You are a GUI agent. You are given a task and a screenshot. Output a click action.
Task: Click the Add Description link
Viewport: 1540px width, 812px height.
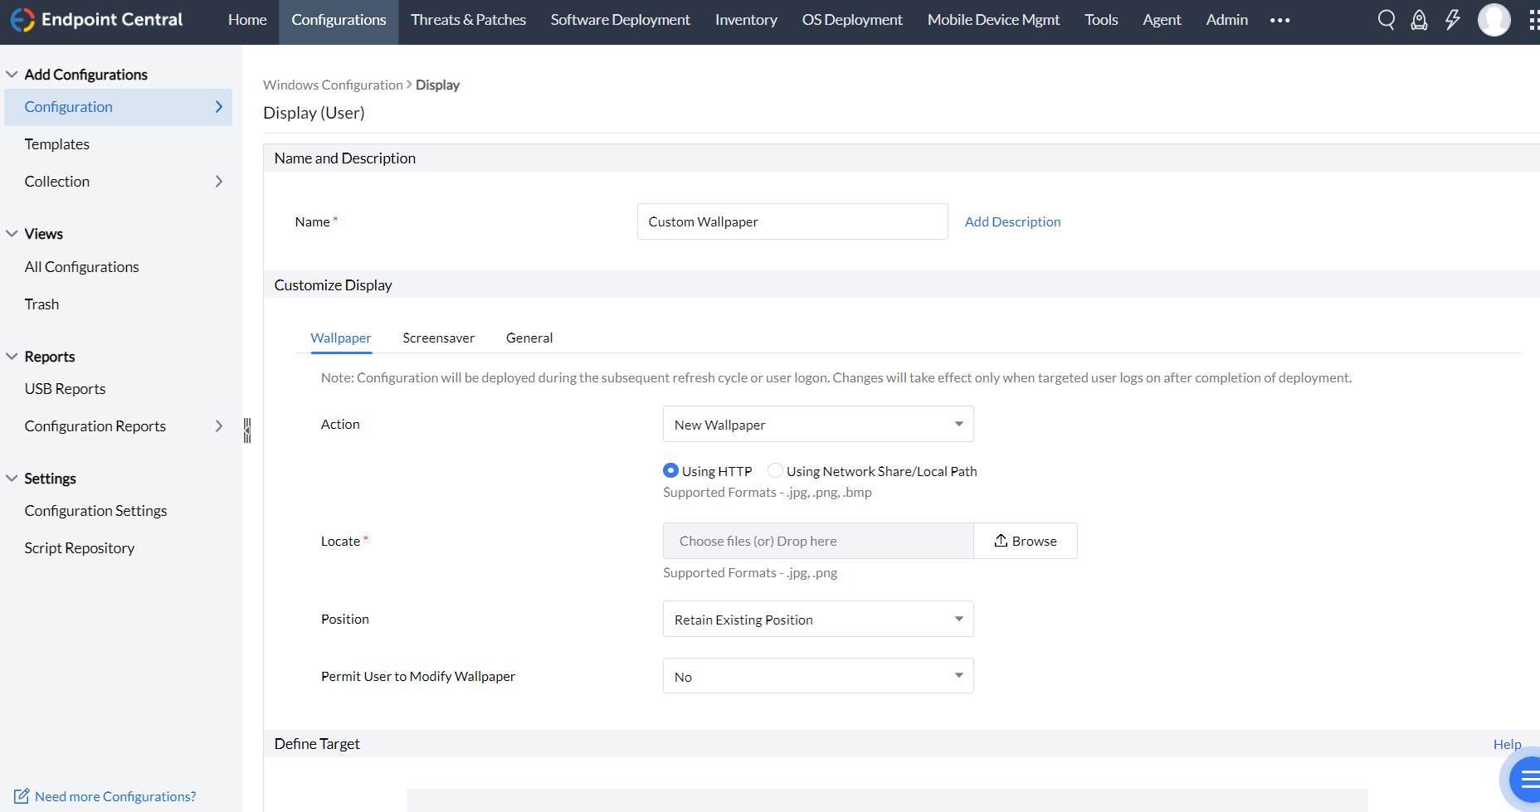[1012, 221]
